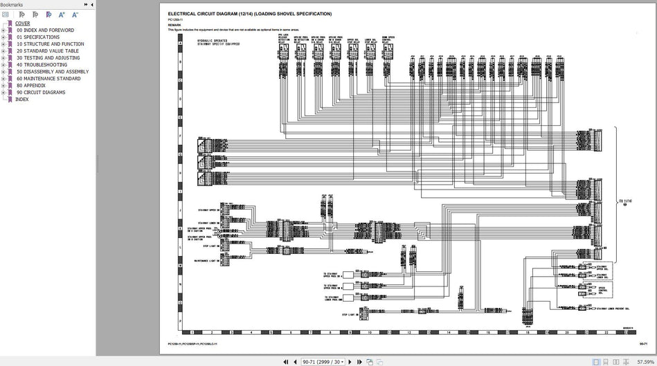Expand the 90 CIRCUIT DIAGRAMS bookmark
Viewport: 657px width, 366px height.
click(x=3, y=92)
